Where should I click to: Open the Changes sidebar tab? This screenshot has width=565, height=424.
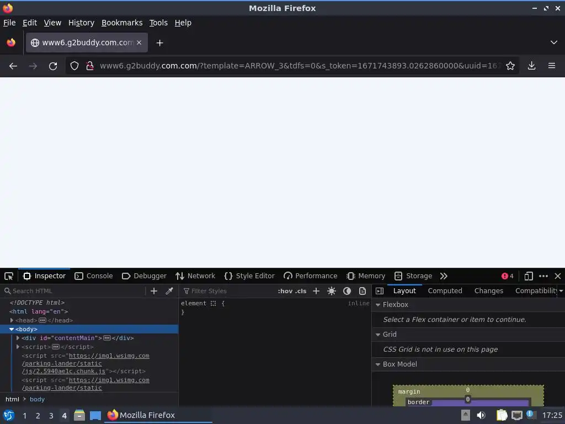(x=489, y=291)
